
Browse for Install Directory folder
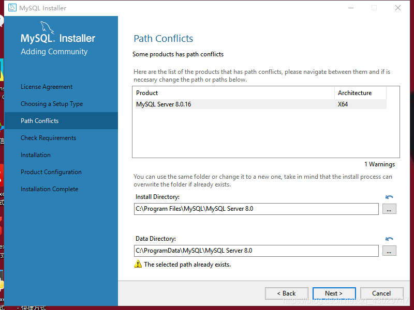point(389,209)
